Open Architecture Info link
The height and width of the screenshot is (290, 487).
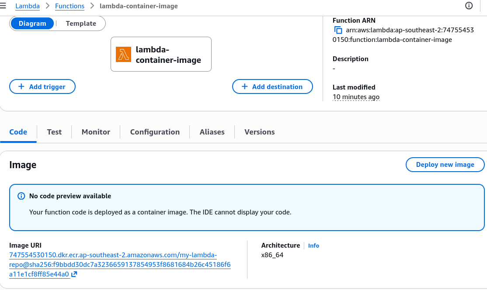(313, 245)
